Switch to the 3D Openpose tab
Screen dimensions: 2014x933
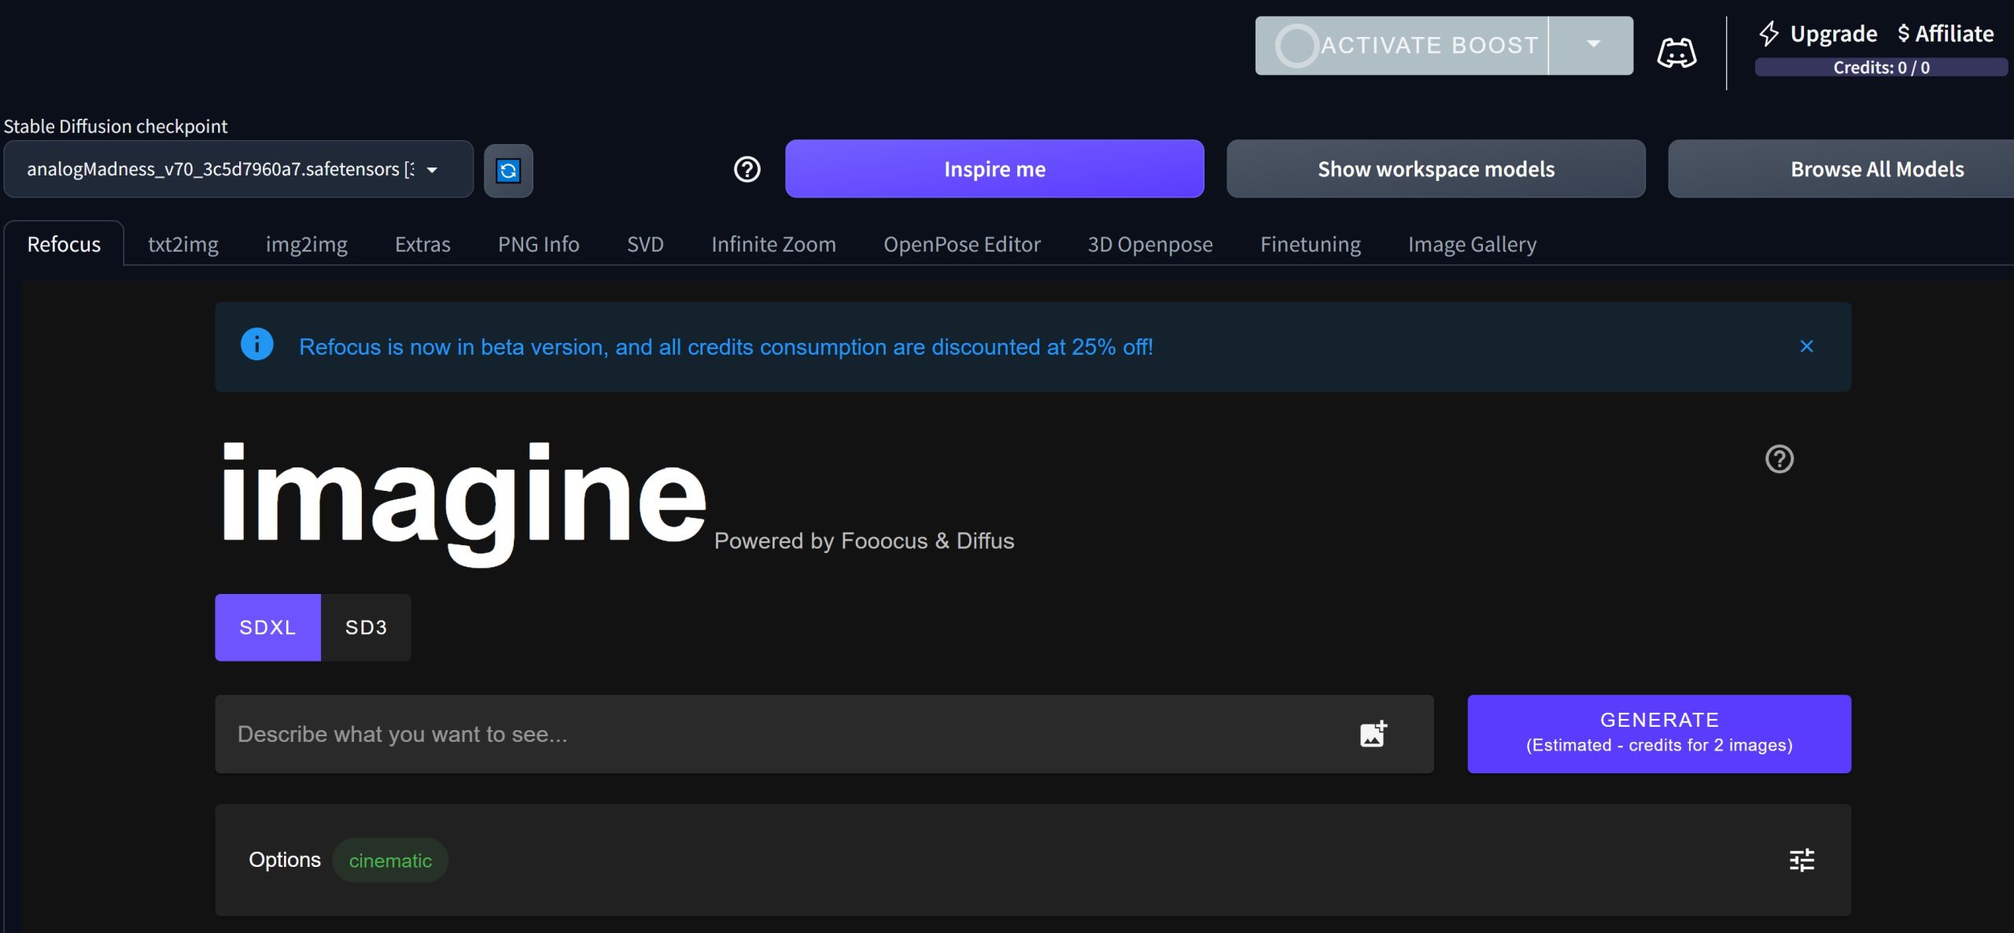coord(1150,244)
